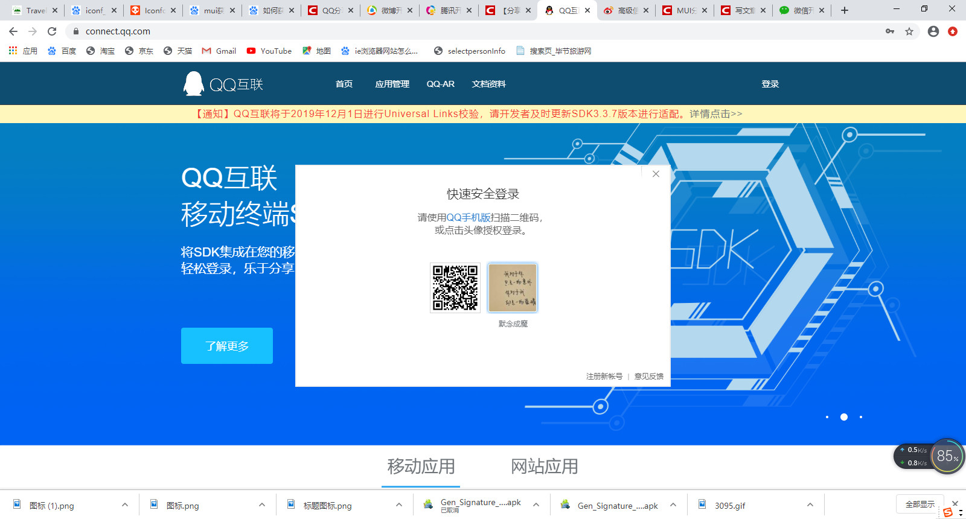Go back to the previous page
The height and width of the screenshot is (519, 966).
tap(13, 31)
